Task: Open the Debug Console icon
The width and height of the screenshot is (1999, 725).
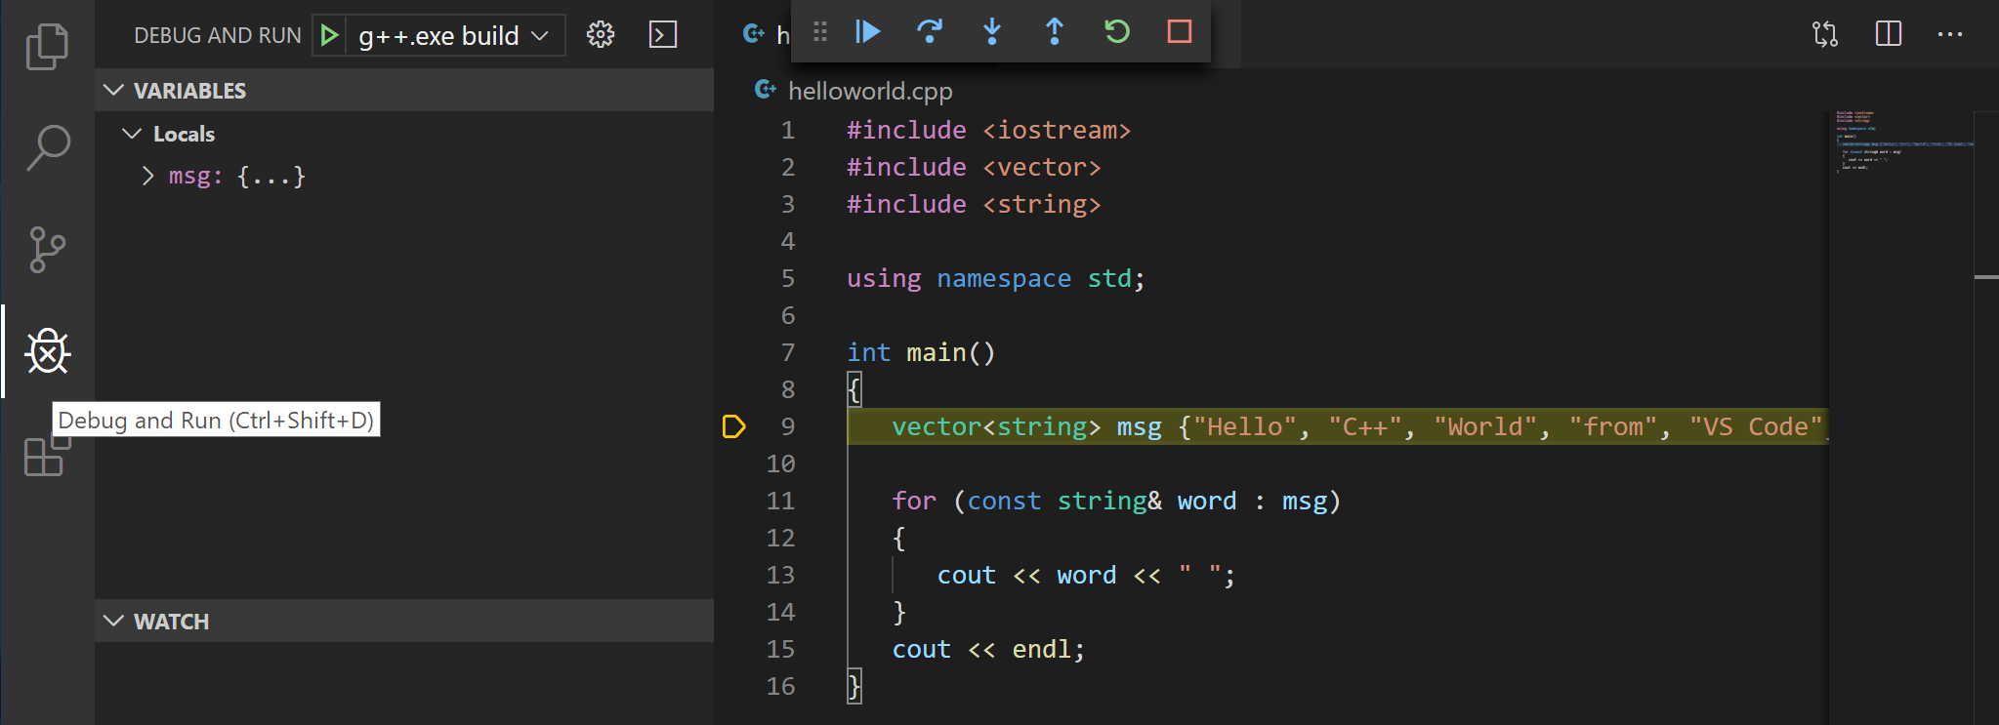Action: [x=663, y=35]
